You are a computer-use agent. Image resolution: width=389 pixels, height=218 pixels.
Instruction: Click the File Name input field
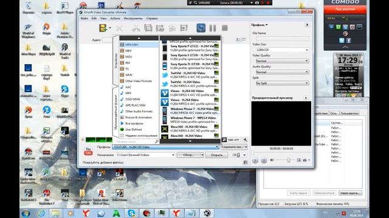pos(282,39)
